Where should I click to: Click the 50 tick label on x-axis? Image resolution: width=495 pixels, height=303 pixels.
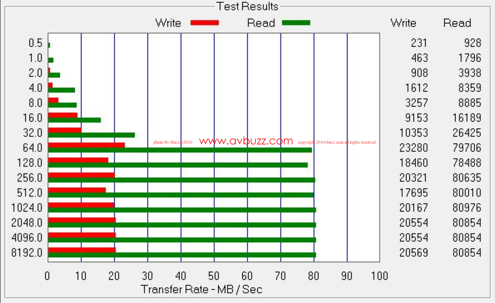pos(214,276)
